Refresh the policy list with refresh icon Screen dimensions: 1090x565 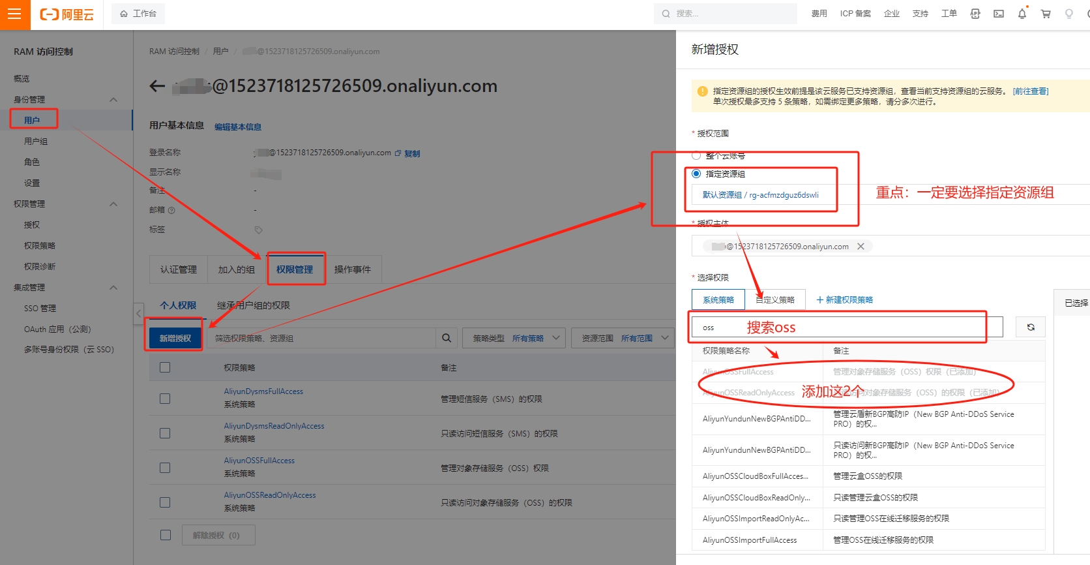click(x=1031, y=327)
